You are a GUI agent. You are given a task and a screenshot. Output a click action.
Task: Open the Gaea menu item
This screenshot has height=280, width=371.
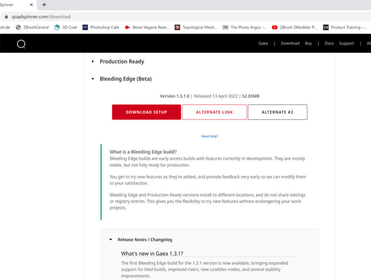pyautogui.click(x=263, y=43)
